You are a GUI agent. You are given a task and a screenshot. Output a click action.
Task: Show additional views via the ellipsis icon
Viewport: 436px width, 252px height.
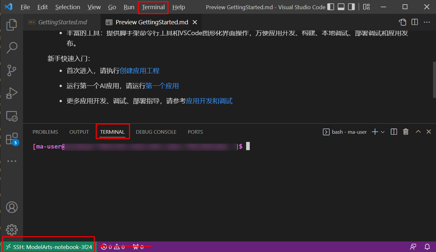(x=12, y=161)
